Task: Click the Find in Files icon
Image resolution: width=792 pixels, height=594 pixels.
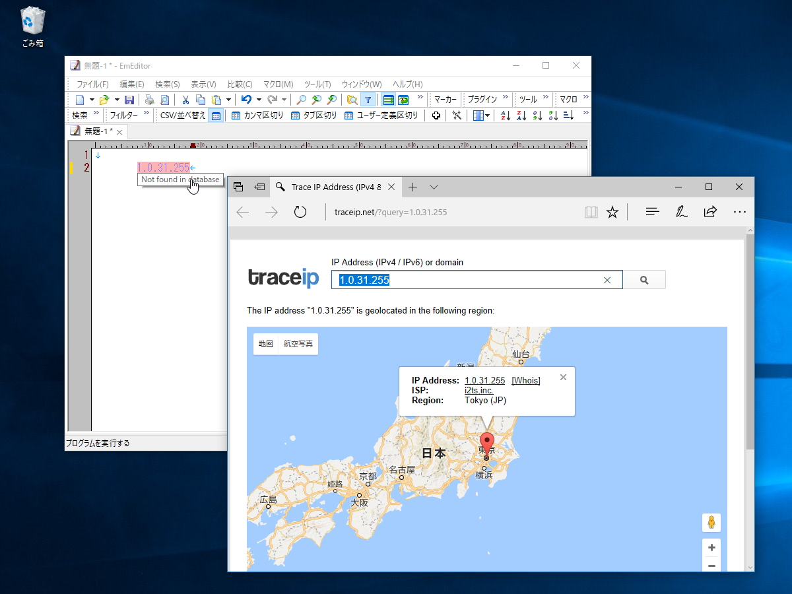Action: [x=352, y=100]
